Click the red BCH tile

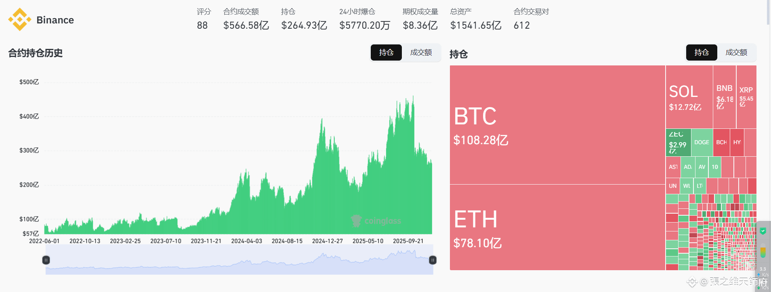(721, 143)
